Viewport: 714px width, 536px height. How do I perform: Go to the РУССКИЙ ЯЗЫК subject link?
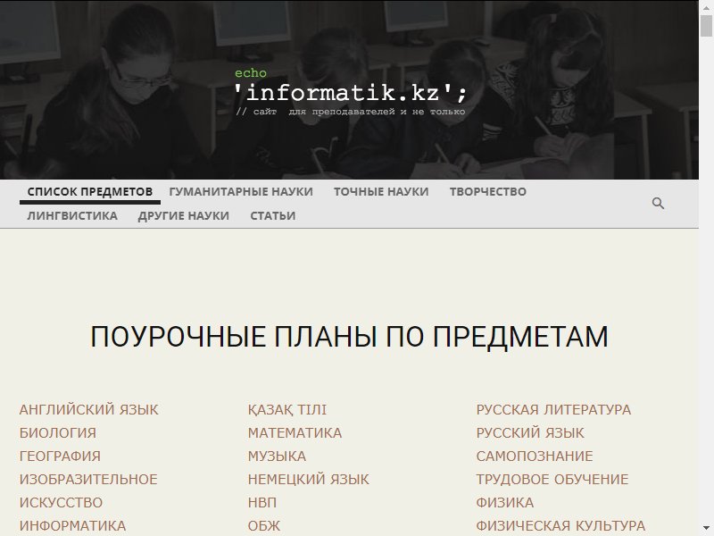[x=530, y=432]
